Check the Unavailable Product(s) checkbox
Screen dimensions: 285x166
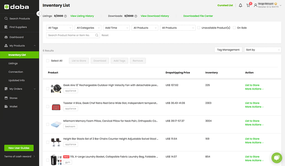pyautogui.click(x=199, y=28)
